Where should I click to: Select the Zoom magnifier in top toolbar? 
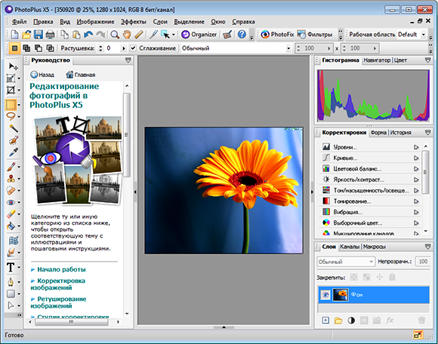[x=115, y=35]
